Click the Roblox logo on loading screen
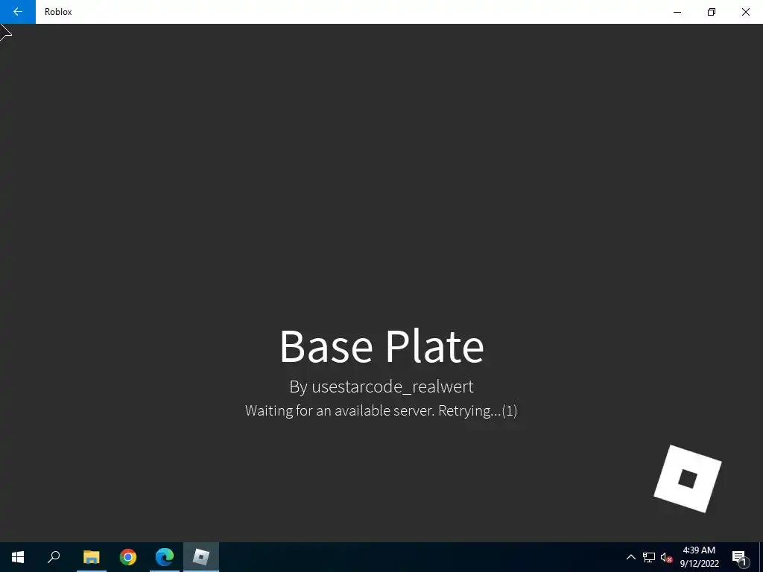This screenshot has width=763, height=572. (x=688, y=479)
